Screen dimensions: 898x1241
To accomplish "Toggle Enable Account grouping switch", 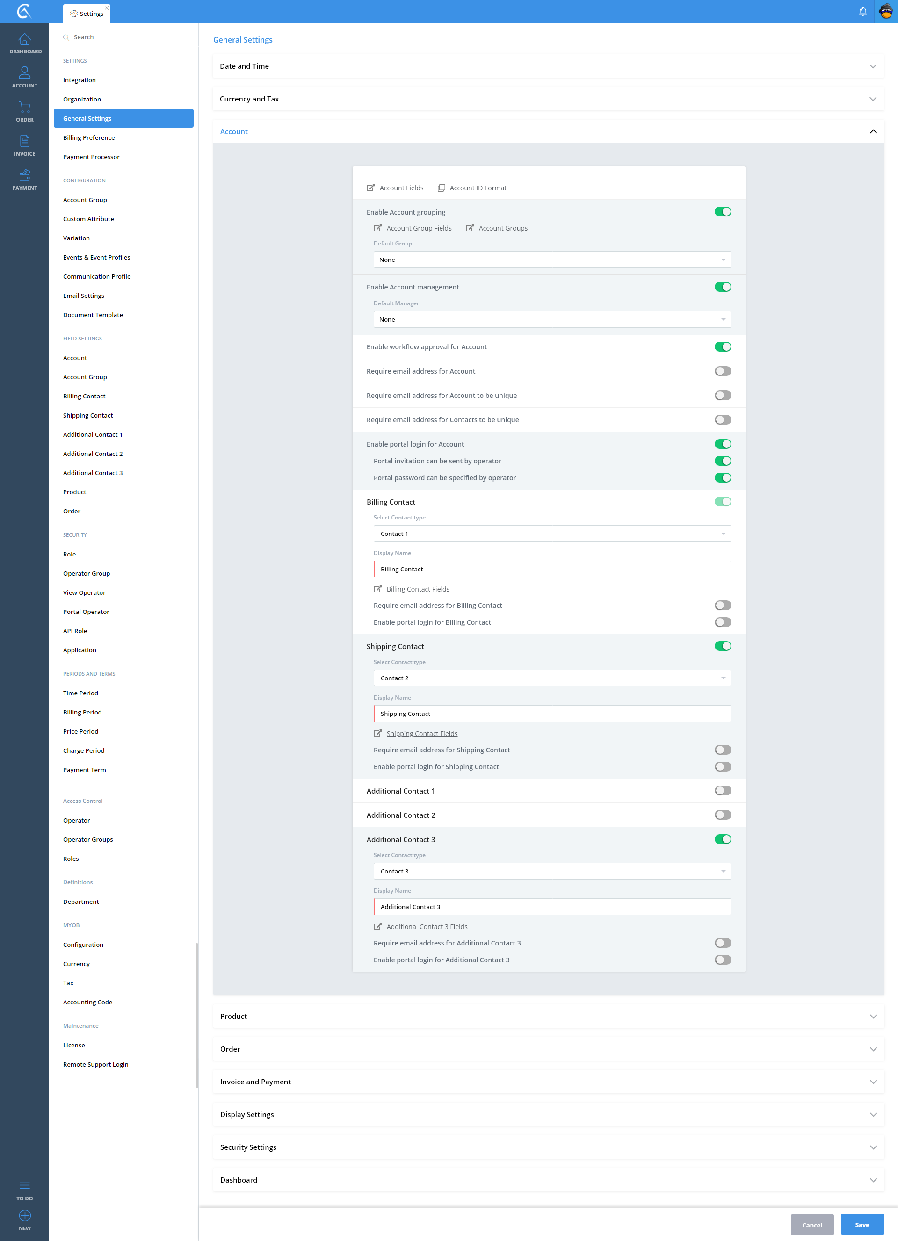I will 722,212.
